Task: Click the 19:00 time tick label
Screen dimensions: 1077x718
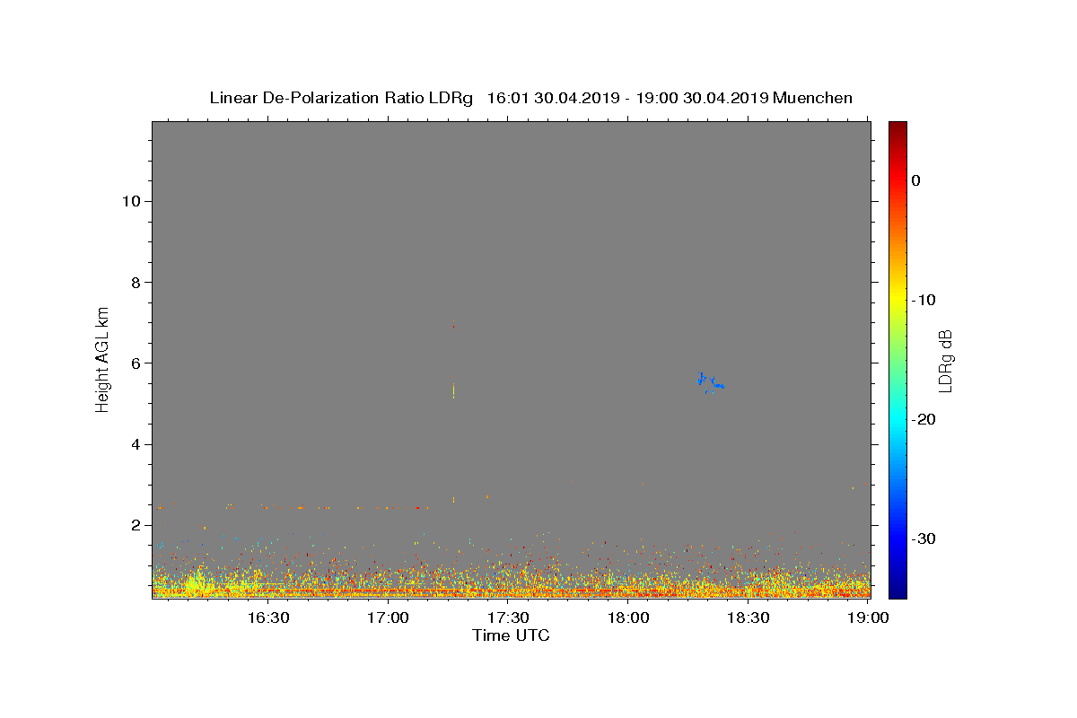Action: point(869,617)
